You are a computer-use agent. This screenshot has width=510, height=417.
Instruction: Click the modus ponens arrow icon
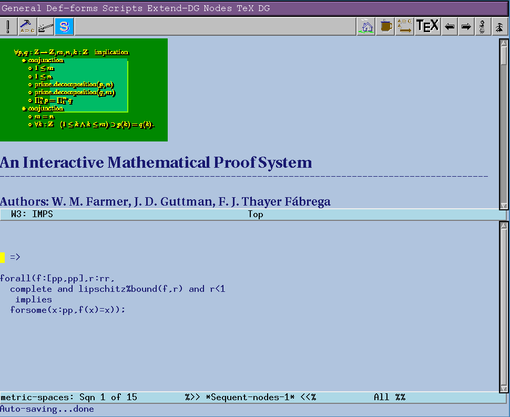(404, 26)
